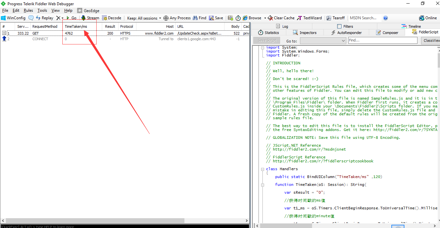This screenshot has width=440, height=228.
Task: Sort by the URL column header
Action: (200, 26)
